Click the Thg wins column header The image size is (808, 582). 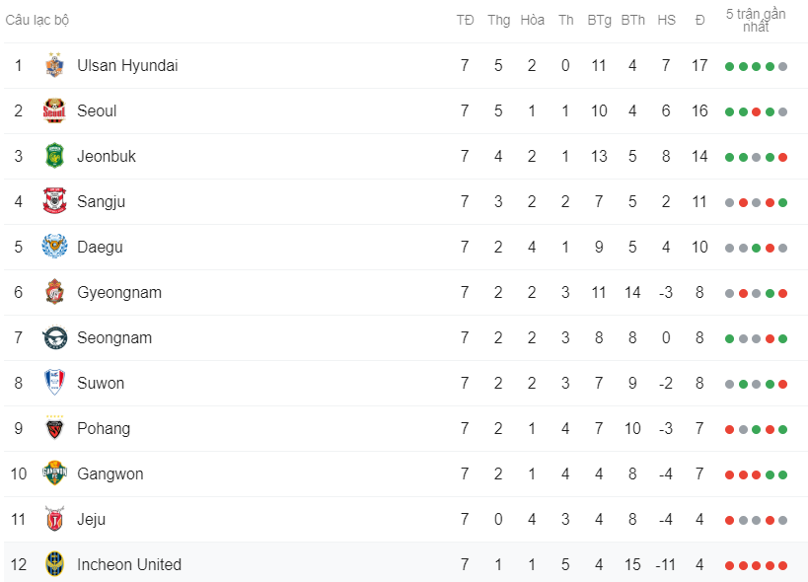tap(498, 20)
